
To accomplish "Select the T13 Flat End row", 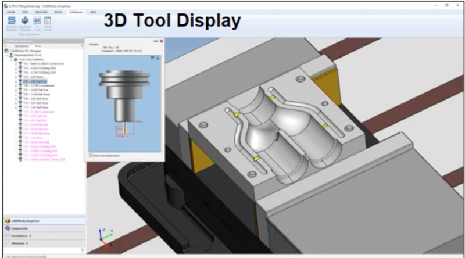I will point(35,116).
